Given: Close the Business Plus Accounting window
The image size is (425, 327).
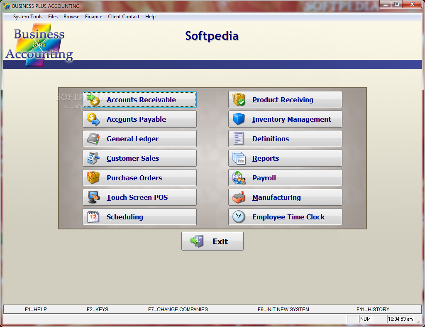Looking at the screenshot, I should click(412, 5).
